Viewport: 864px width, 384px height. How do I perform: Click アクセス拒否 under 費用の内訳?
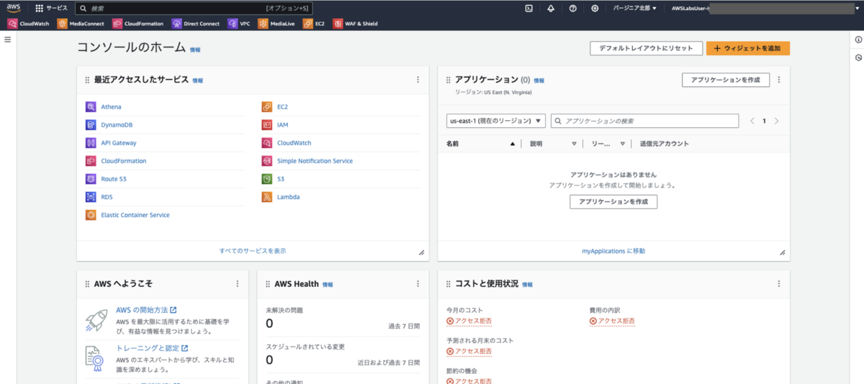pyautogui.click(x=612, y=321)
